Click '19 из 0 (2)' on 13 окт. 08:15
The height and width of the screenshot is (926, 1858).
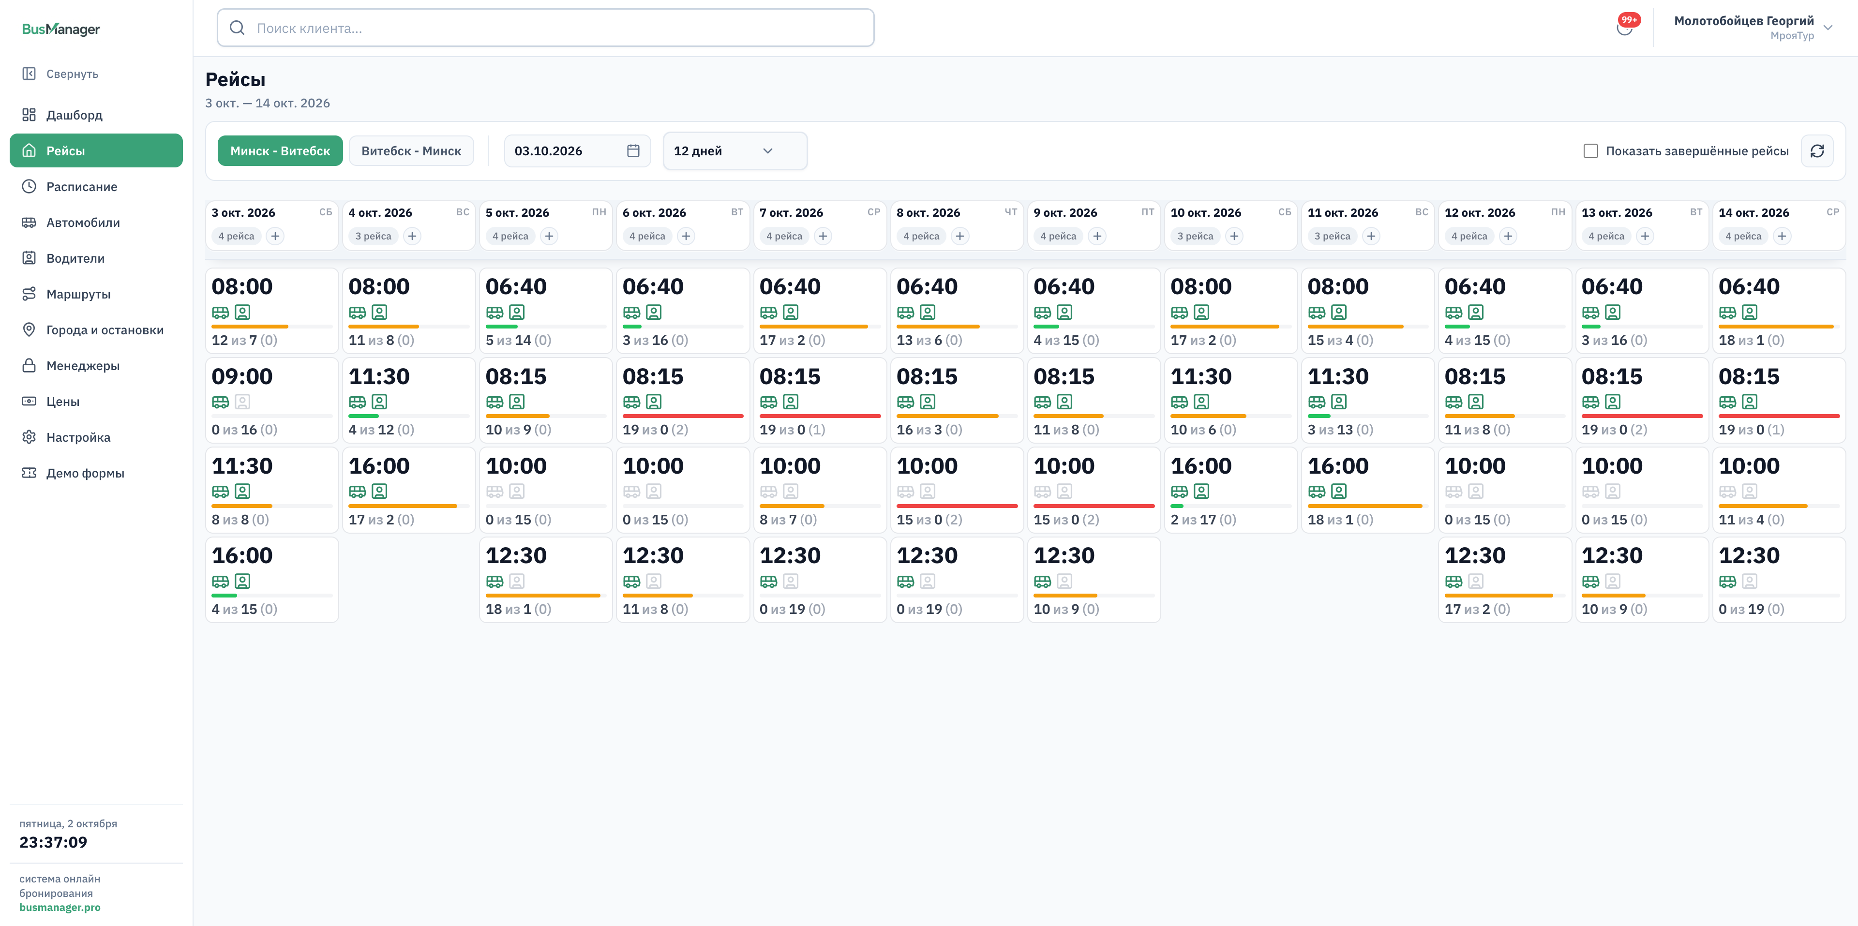(x=1614, y=430)
